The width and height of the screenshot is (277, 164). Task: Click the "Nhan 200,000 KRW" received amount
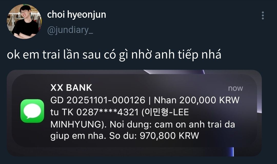click(x=197, y=100)
